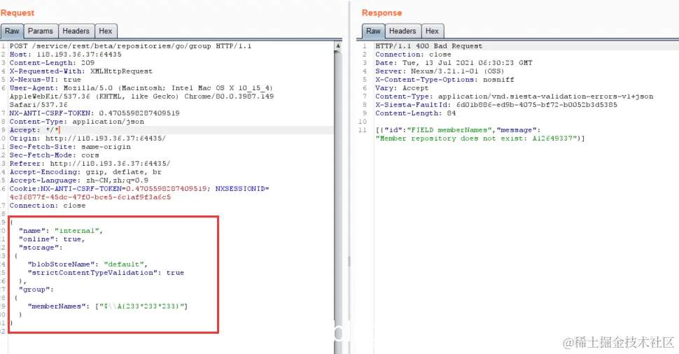Image resolution: width=679 pixels, height=354 pixels.
Task: Click the Content-Length: 209 line
Action: (52, 63)
